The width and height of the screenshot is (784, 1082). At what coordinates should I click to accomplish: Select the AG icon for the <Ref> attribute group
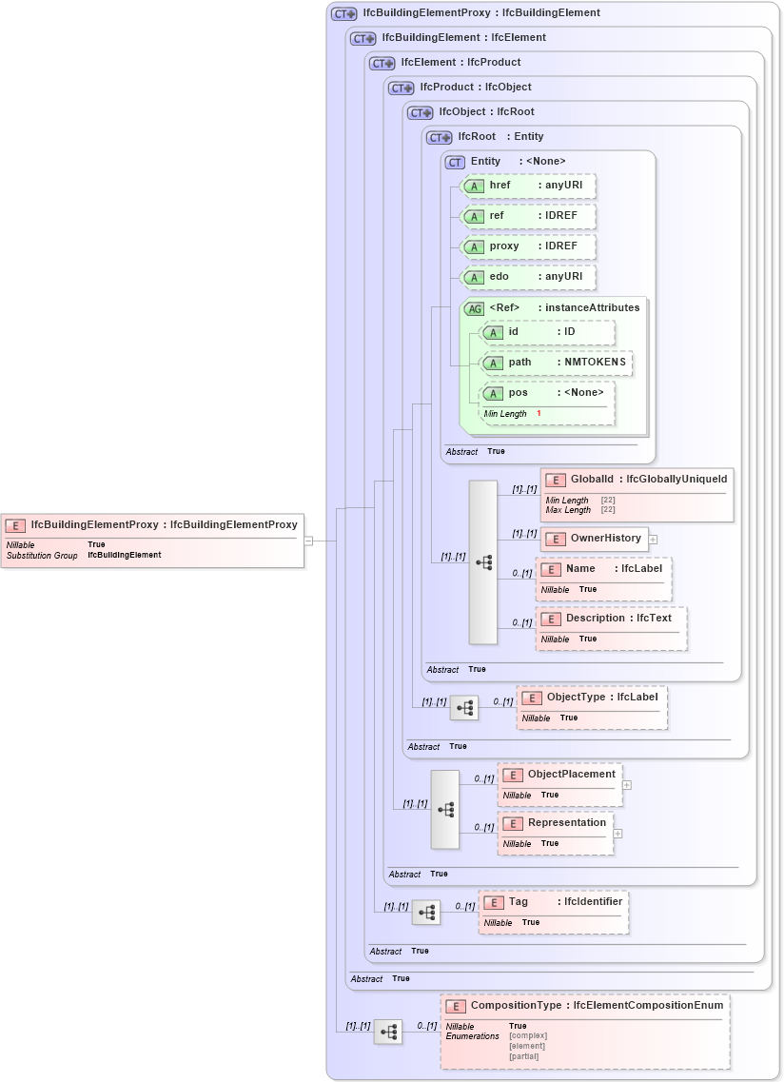[x=475, y=307]
